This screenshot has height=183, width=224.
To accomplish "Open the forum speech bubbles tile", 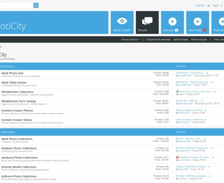I will point(147,22).
